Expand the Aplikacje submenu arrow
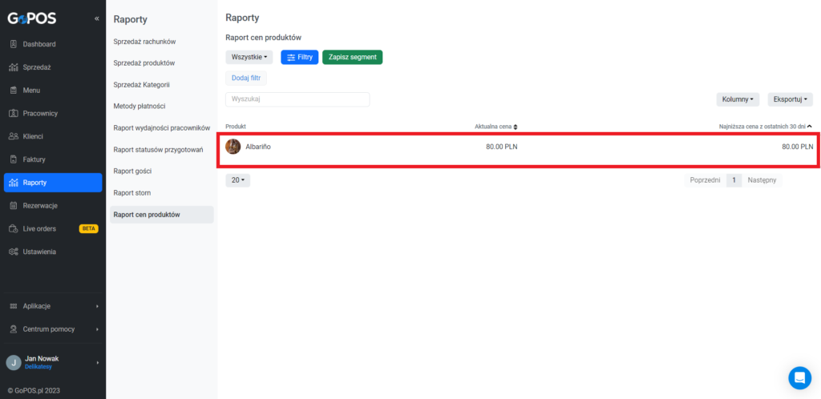The width and height of the screenshot is (821, 399). [x=97, y=306]
